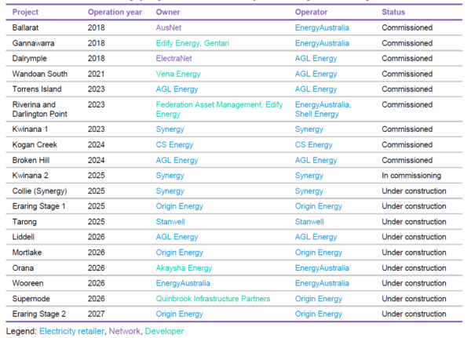Select the Ballarat project name
This screenshot has height=338, width=471.
tap(26, 27)
